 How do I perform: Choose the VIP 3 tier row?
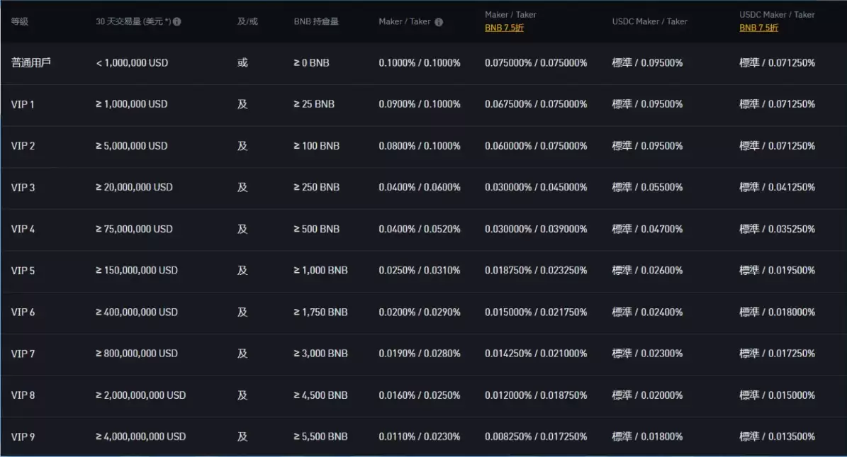click(23, 187)
